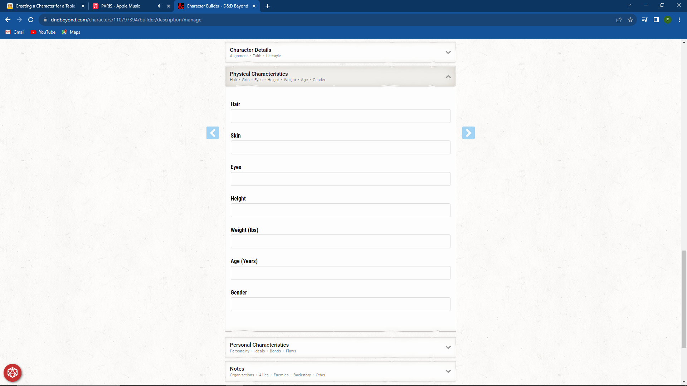687x386 pixels.
Task: Open the YouTube bookmark shortcut
Action: point(43,32)
